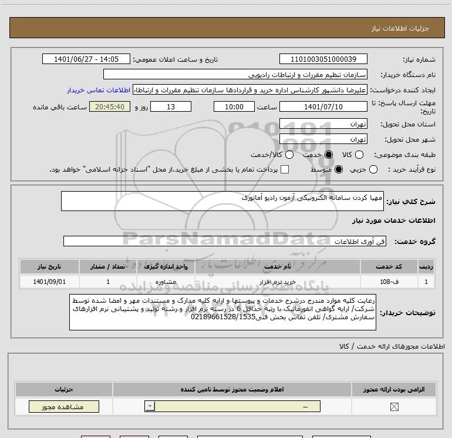Image resolution: width=452 pixels, height=438 pixels.
Task: Click the اعلام وضعیت مجوز column header
Action: tap(232, 389)
